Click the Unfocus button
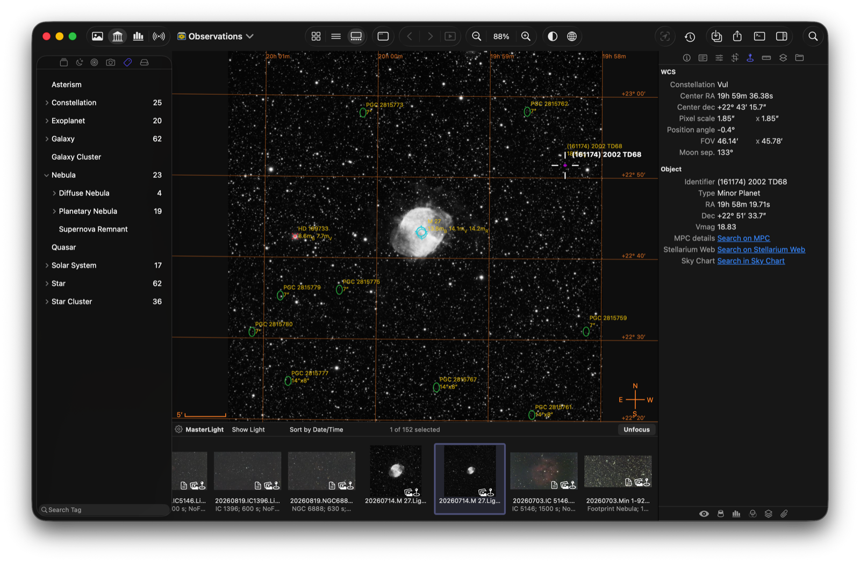Image resolution: width=860 pixels, height=563 pixels. click(636, 430)
